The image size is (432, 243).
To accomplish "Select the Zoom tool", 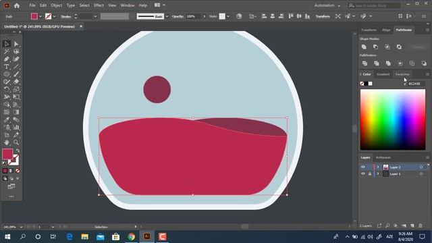I will coord(16,142).
